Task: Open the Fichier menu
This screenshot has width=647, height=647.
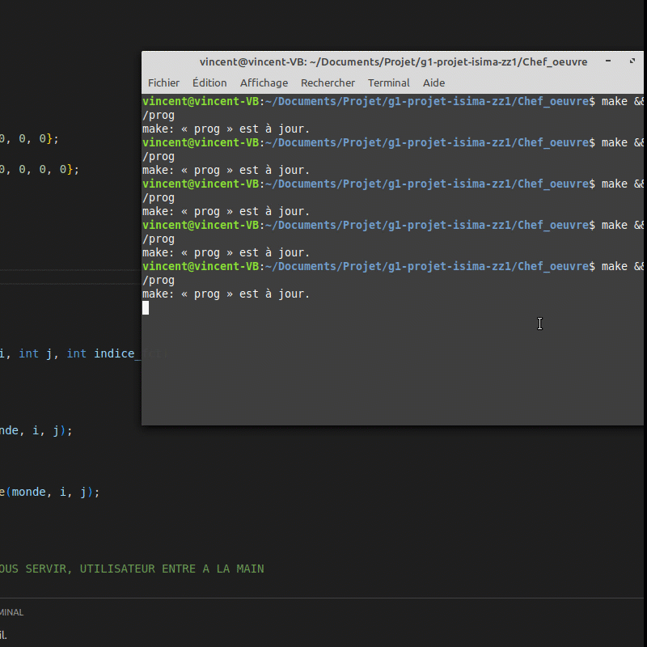Action: [x=163, y=82]
